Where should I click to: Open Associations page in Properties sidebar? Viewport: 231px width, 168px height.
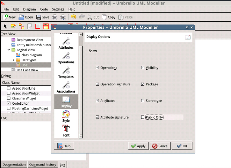(66, 87)
